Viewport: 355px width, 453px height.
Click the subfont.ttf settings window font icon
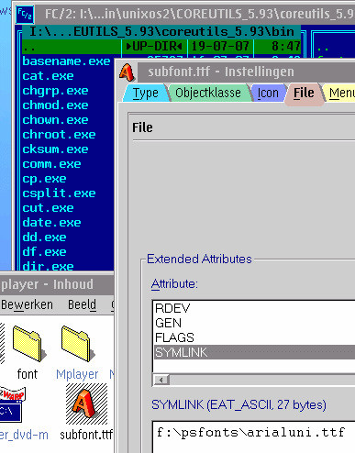pyautogui.click(x=128, y=72)
